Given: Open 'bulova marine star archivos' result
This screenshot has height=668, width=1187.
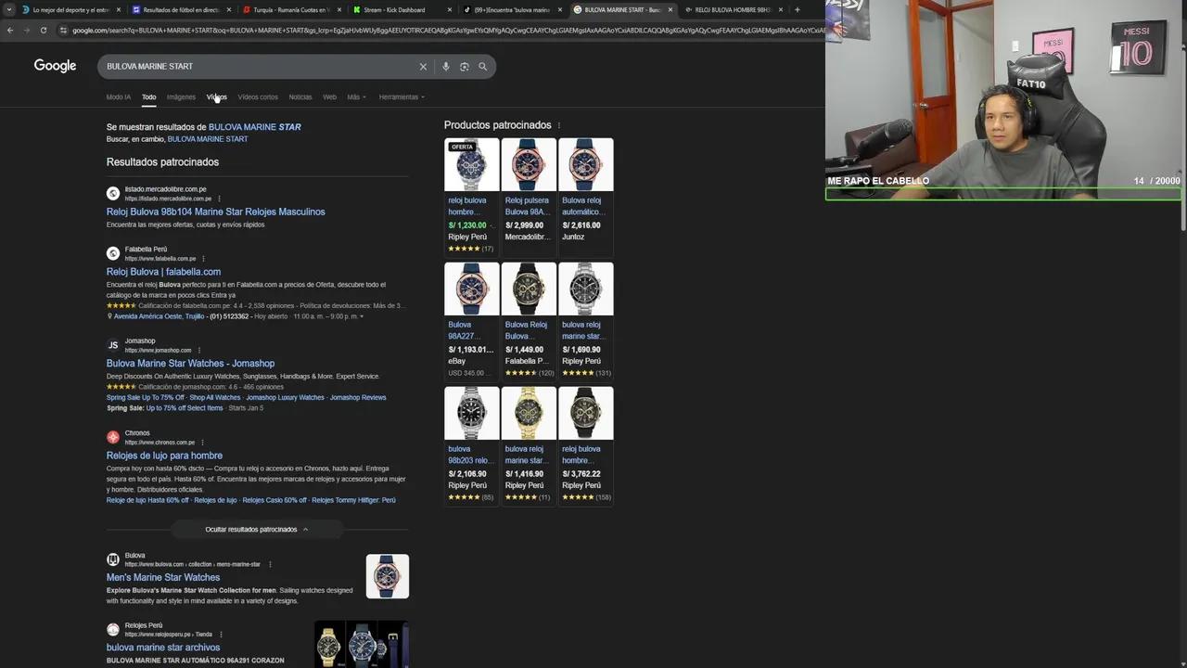Looking at the screenshot, I should pyautogui.click(x=163, y=648).
